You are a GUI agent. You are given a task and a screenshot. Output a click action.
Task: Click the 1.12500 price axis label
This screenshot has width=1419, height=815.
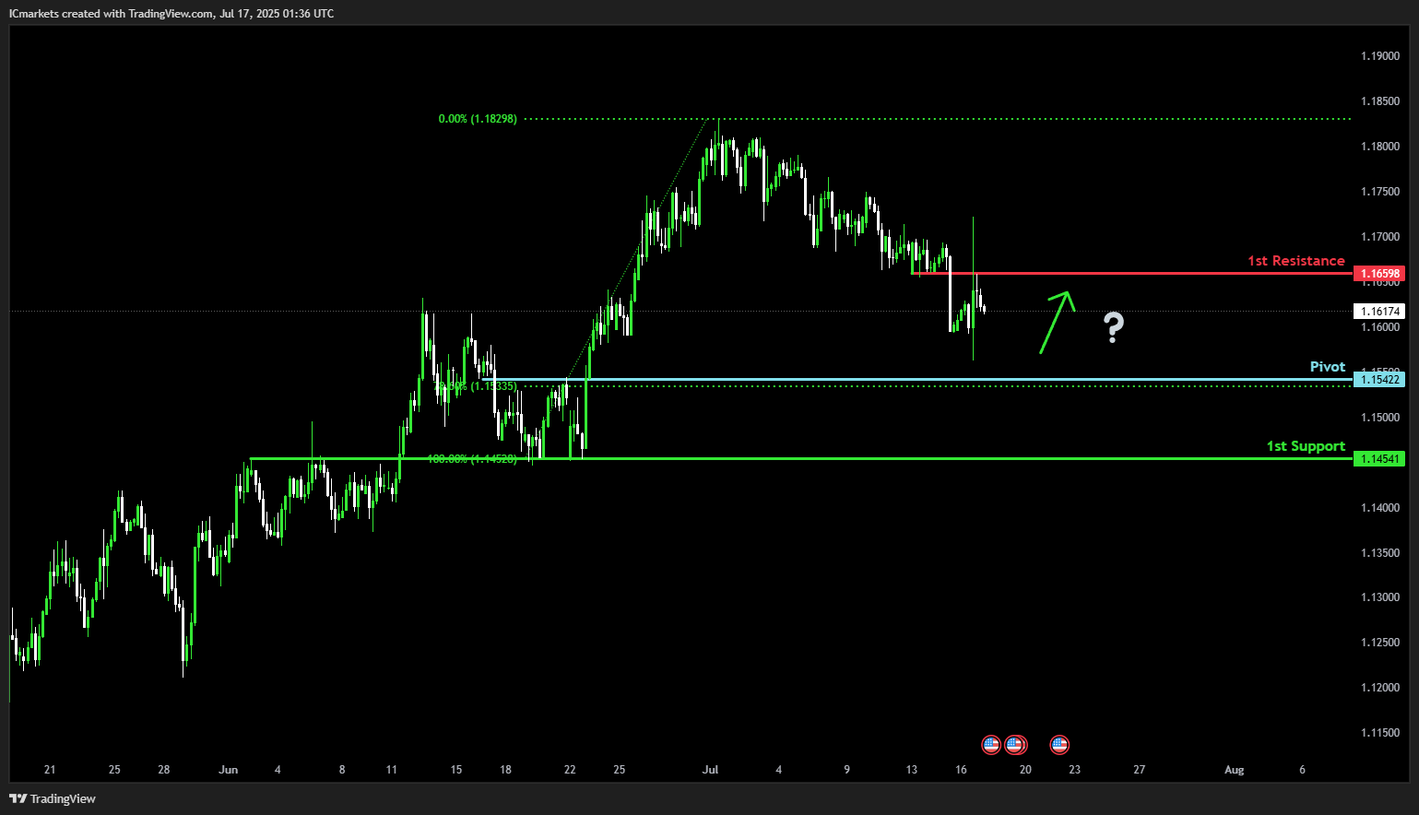[x=1379, y=643]
